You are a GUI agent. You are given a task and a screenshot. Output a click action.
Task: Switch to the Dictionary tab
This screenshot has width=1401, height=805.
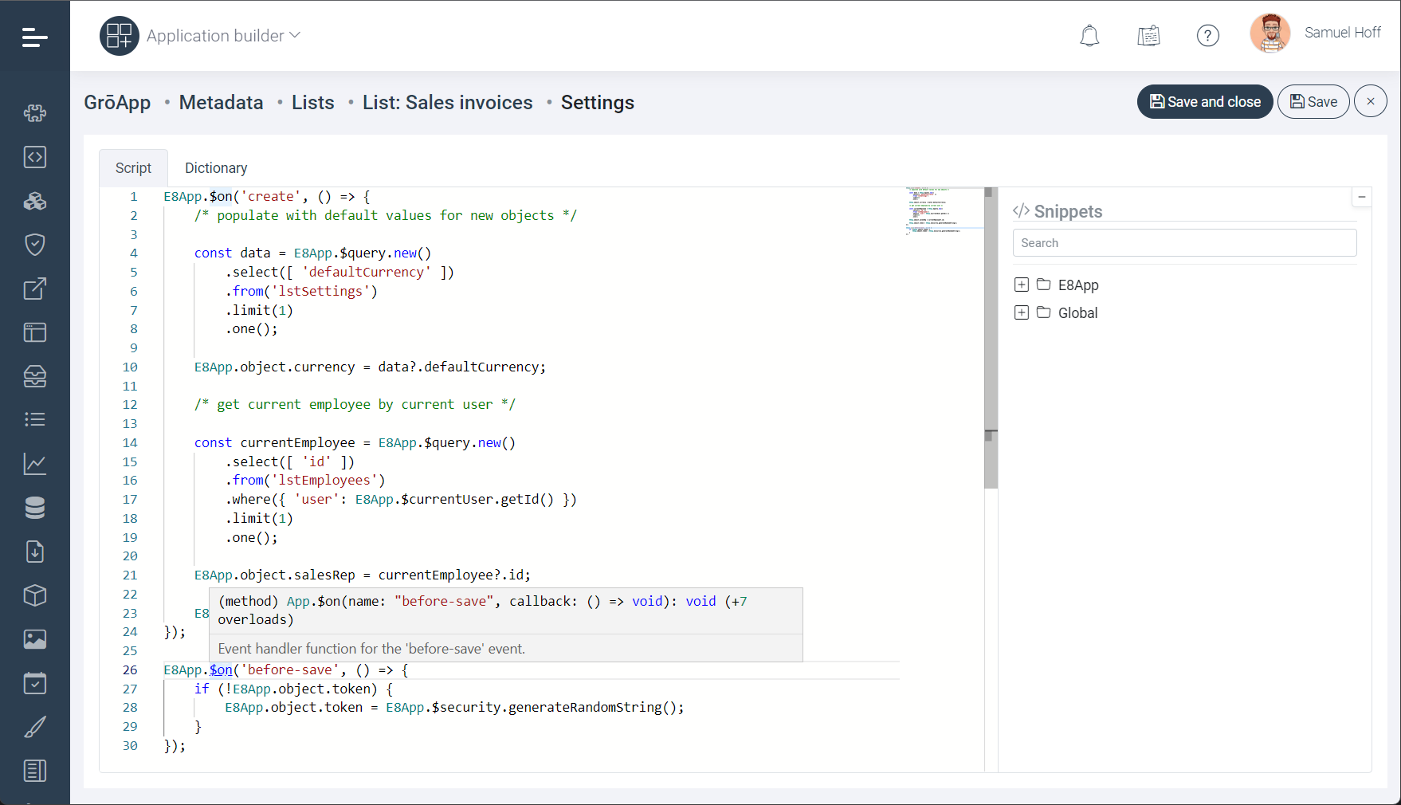216,168
